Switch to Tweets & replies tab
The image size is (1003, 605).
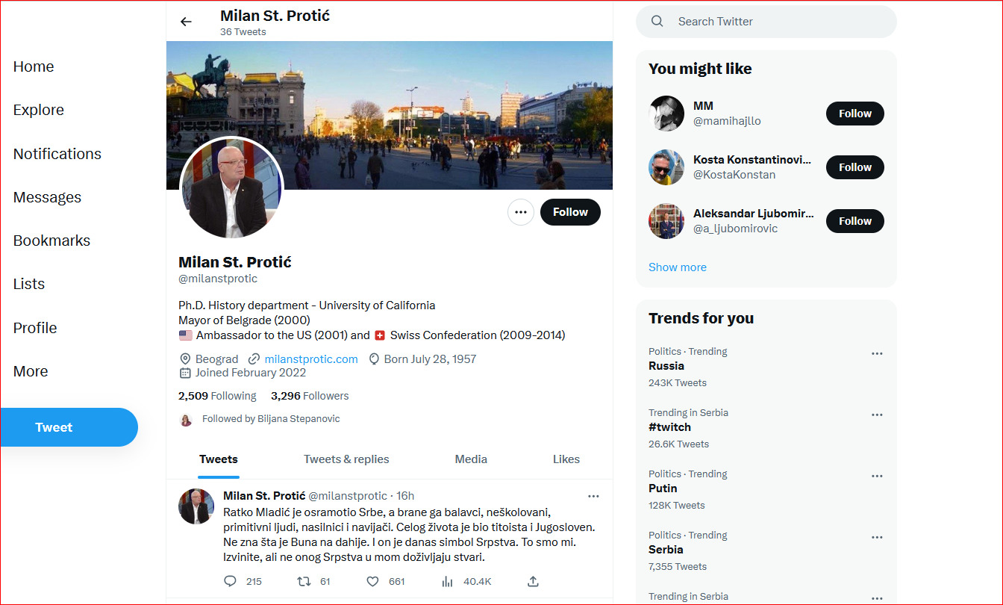346,459
